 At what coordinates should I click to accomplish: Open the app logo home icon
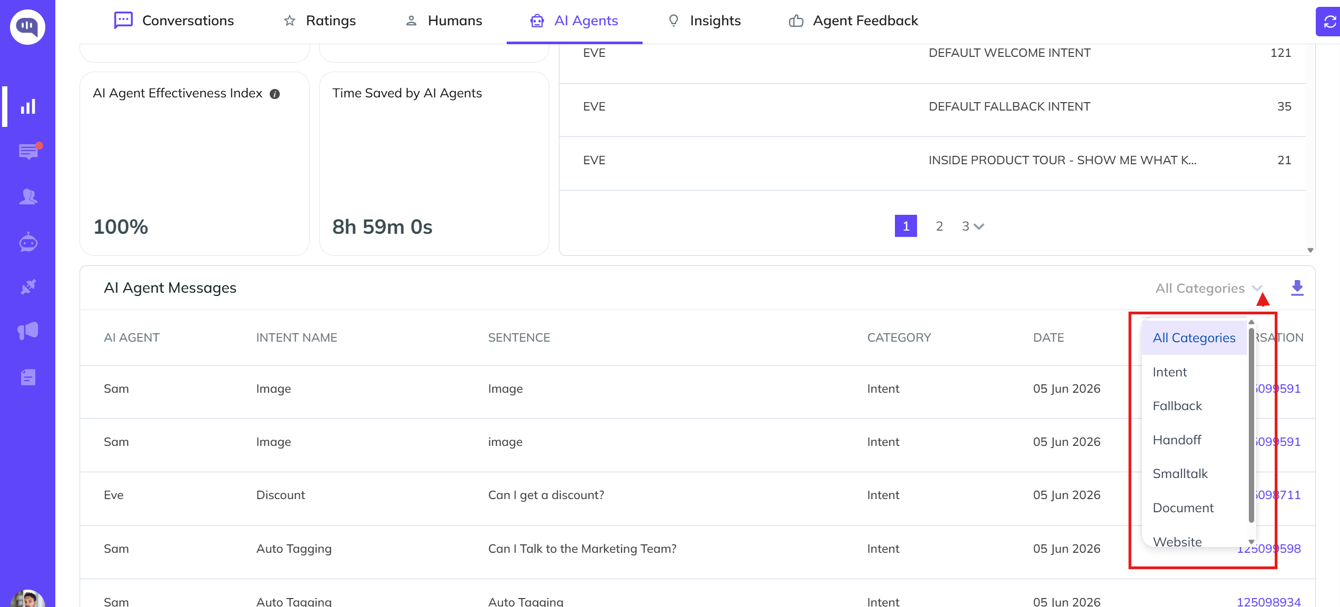click(27, 26)
